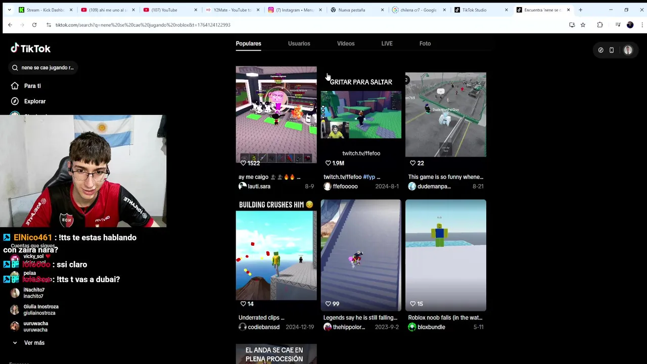Viewport: 647px width, 364px height.
Task: Click the search magnifier icon in sidebar
Action: [x=15, y=68]
